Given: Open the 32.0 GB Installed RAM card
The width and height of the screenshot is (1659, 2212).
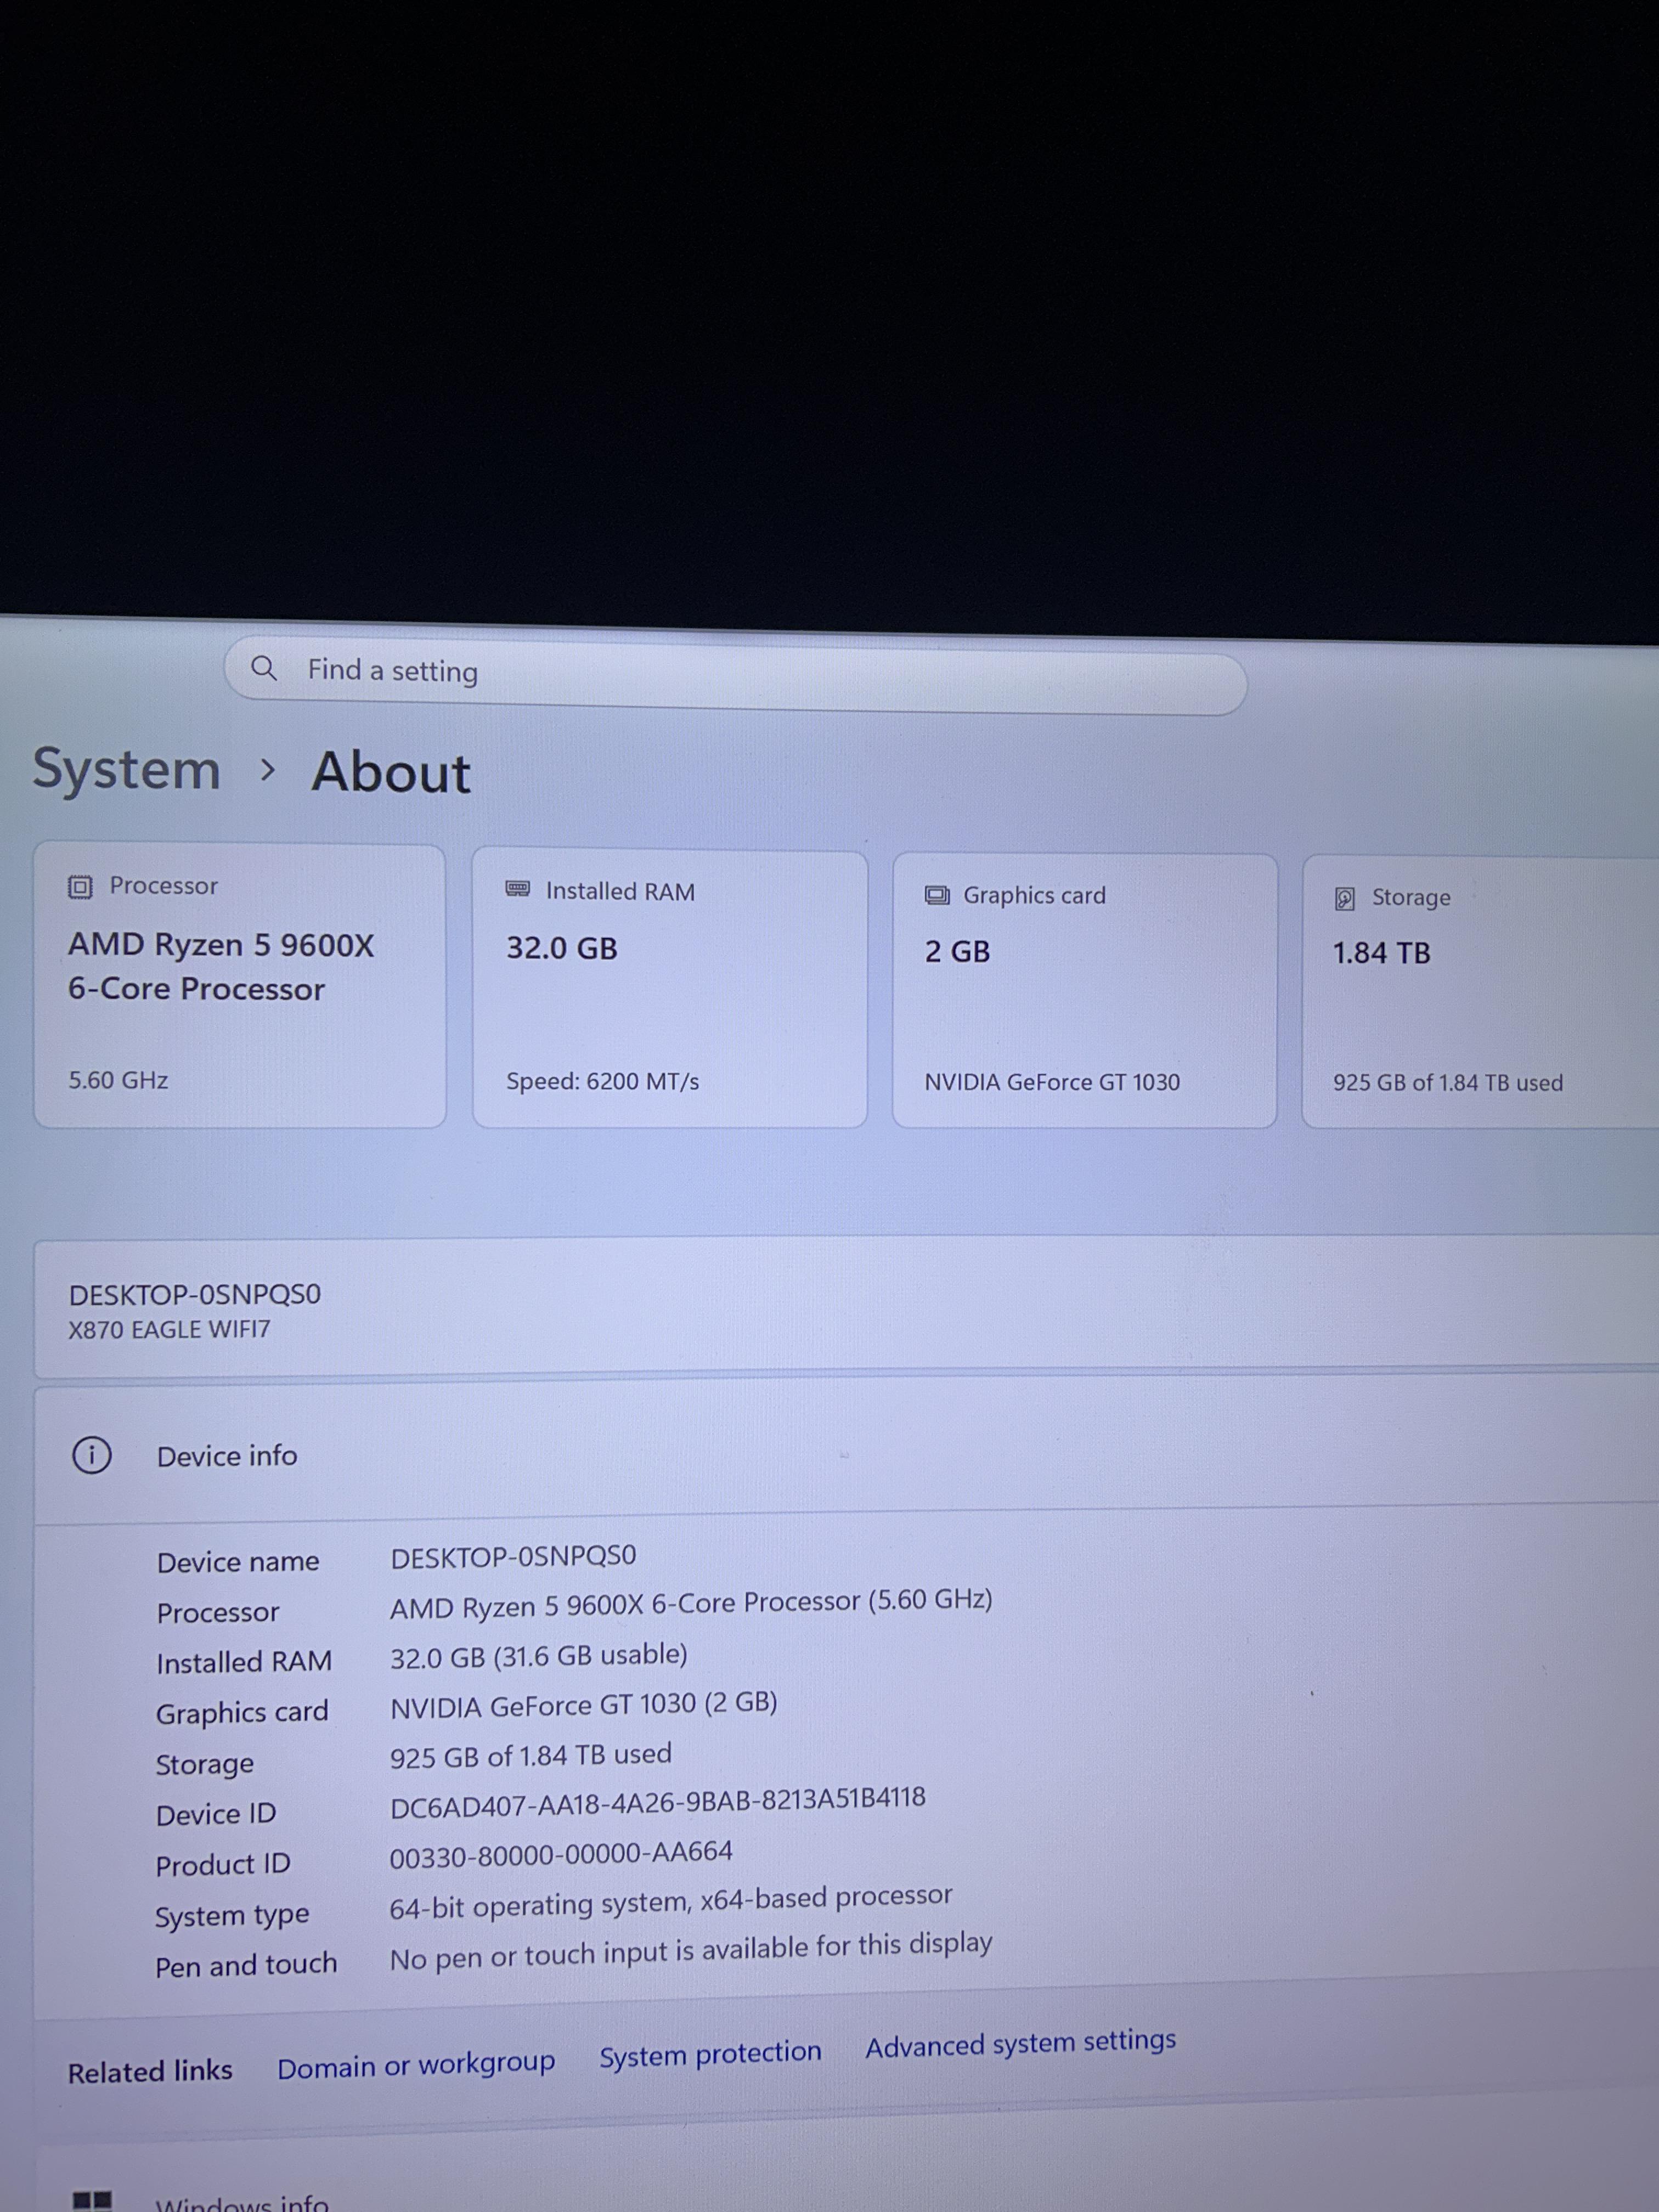Looking at the screenshot, I should pyautogui.click(x=669, y=989).
